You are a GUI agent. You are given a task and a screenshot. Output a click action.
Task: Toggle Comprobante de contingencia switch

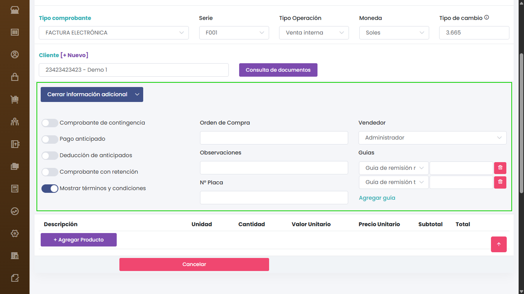(x=50, y=123)
